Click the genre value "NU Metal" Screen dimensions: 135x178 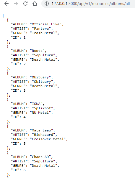click(x=40, y=113)
